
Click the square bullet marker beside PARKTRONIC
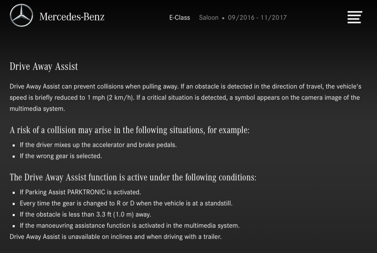[x=14, y=192]
